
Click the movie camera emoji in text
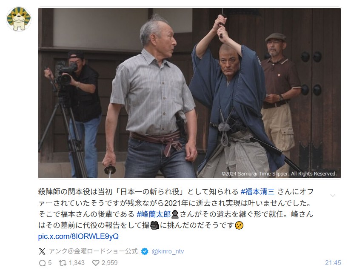click(x=154, y=225)
